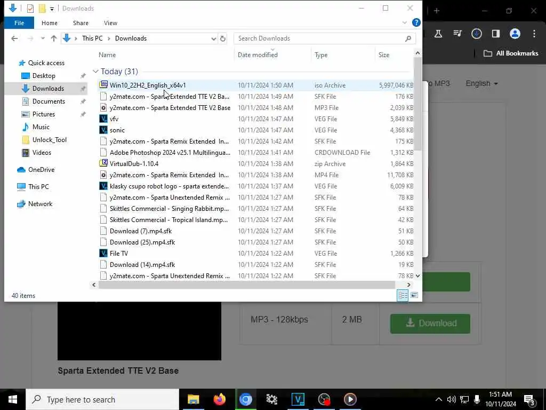The width and height of the screenshot is (546, 410).
Task: Click the volume speaker tray icon
Action: (451, 399)
